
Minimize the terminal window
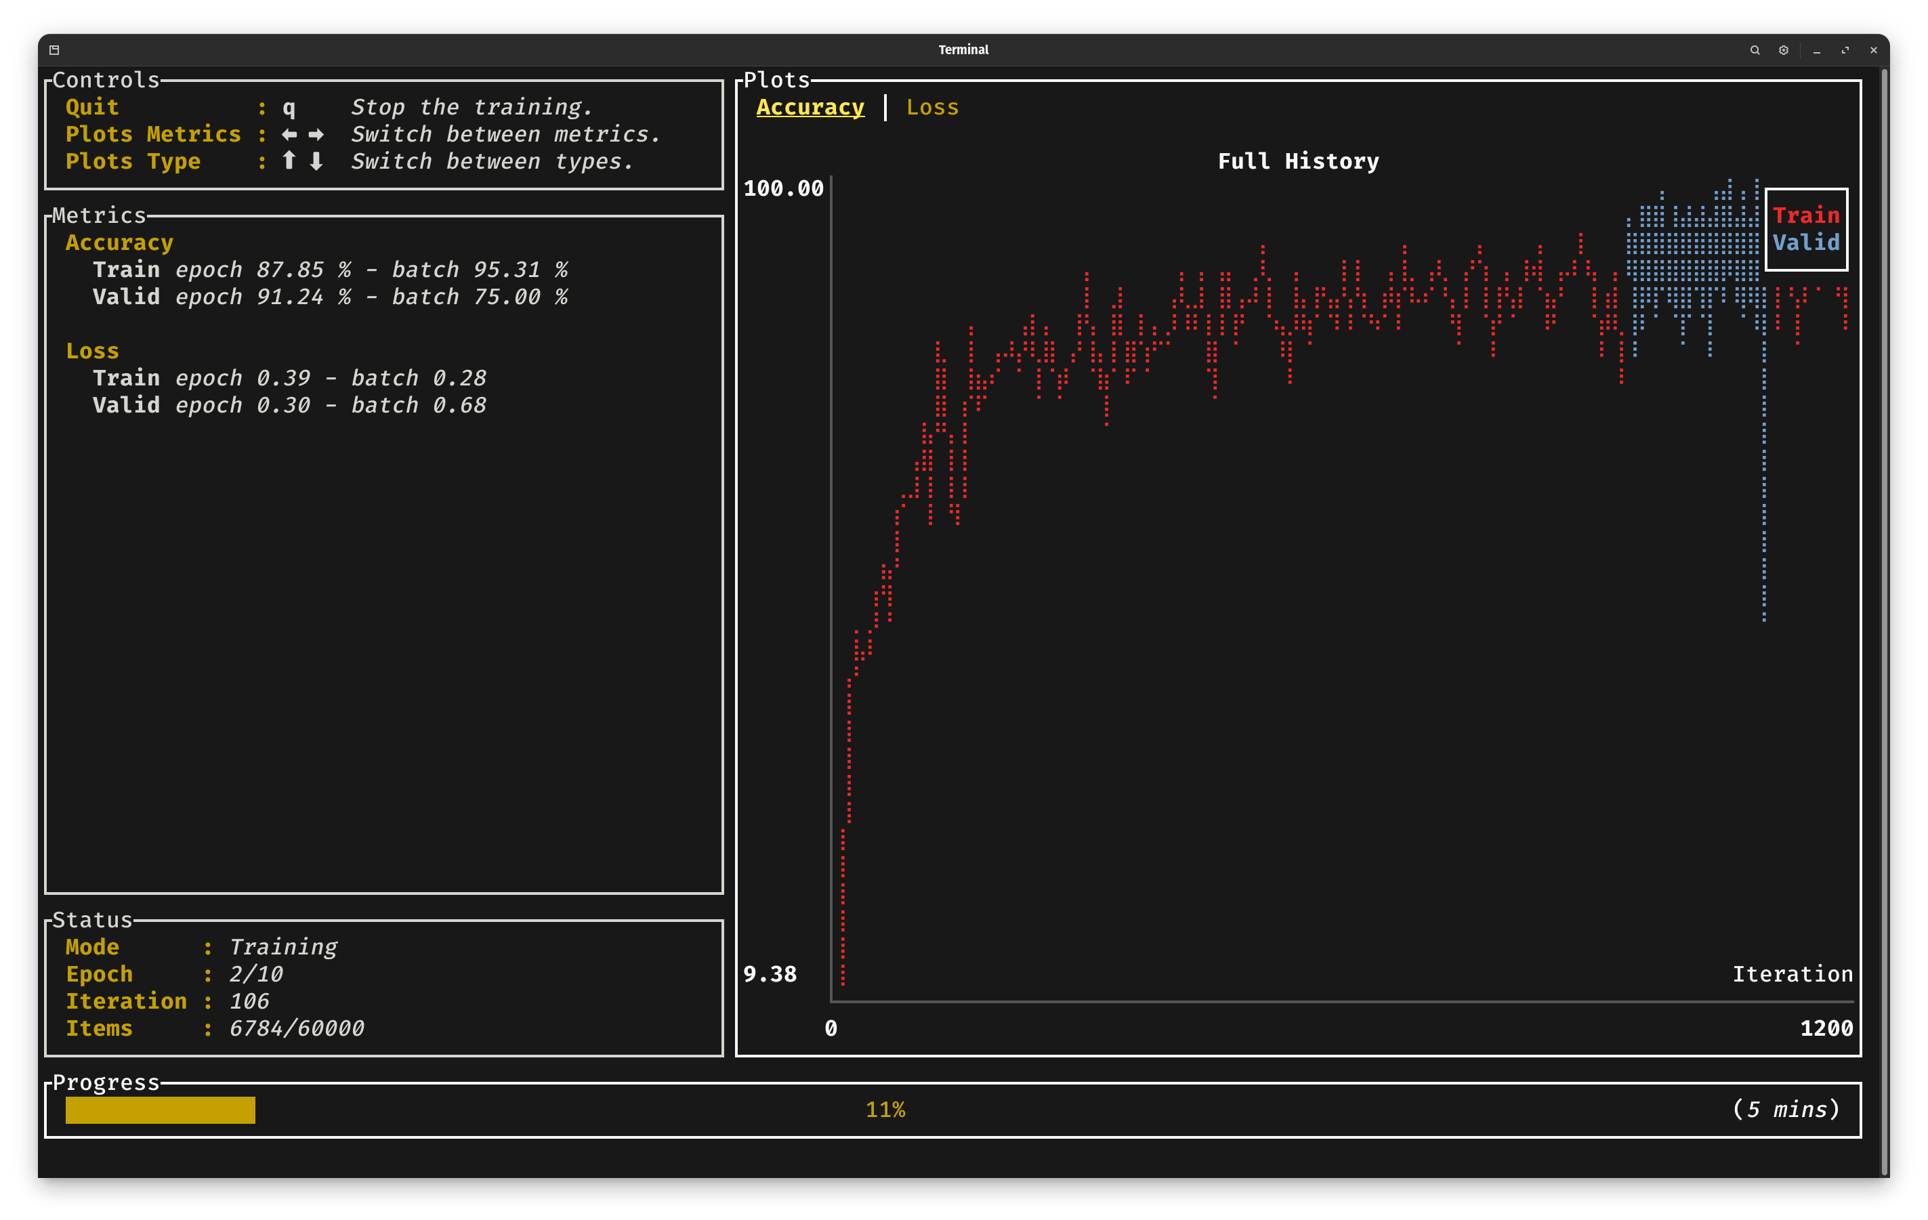1817,49
